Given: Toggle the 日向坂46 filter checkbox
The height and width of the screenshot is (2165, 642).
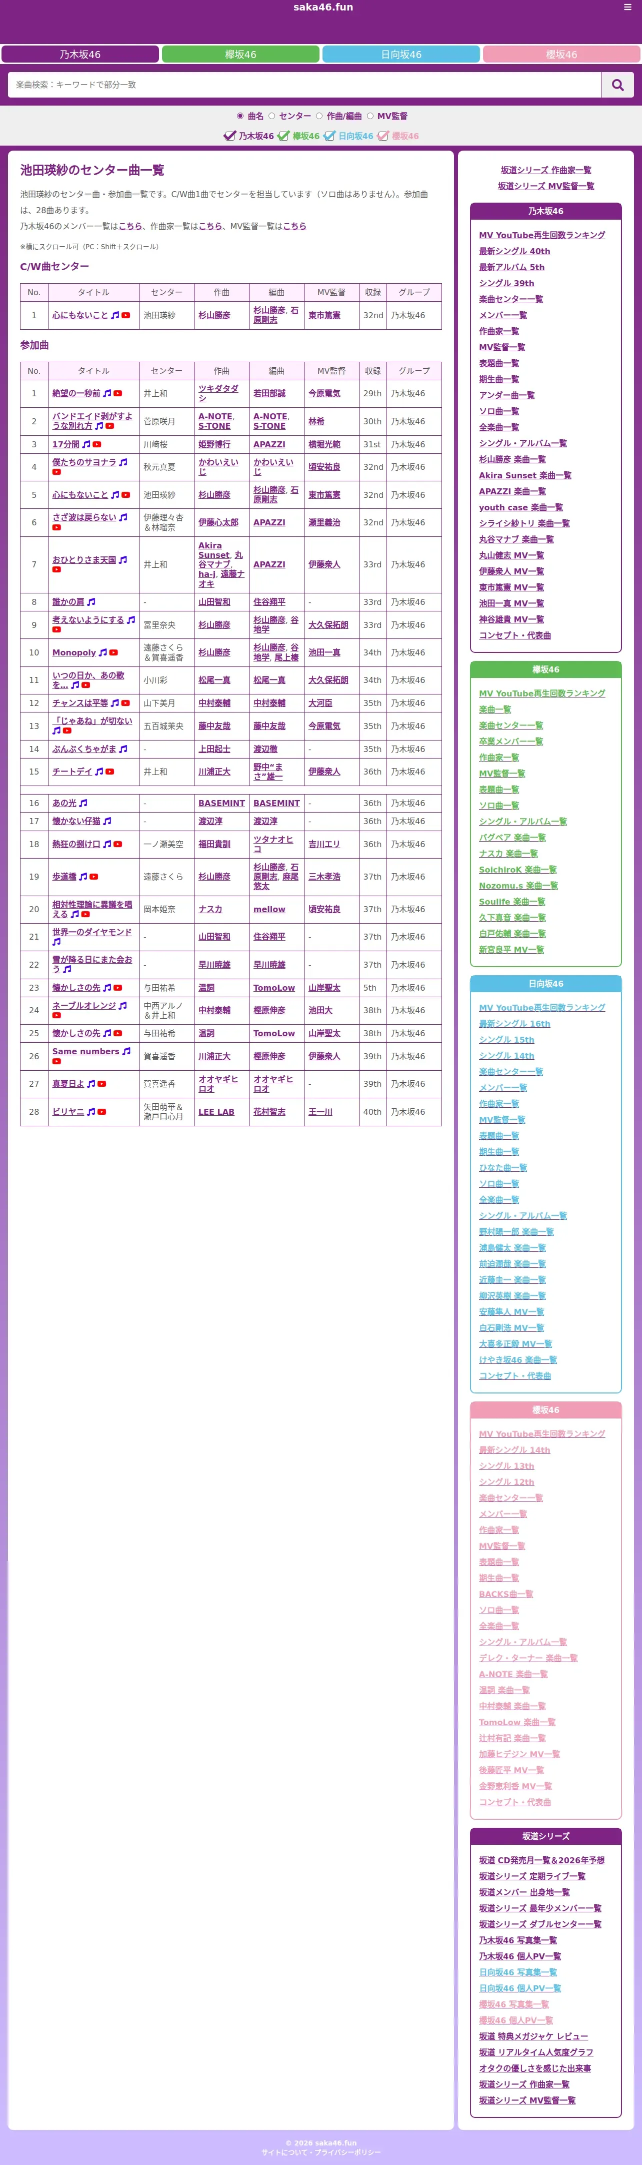Looking at the screenshot, I should 329,135.
